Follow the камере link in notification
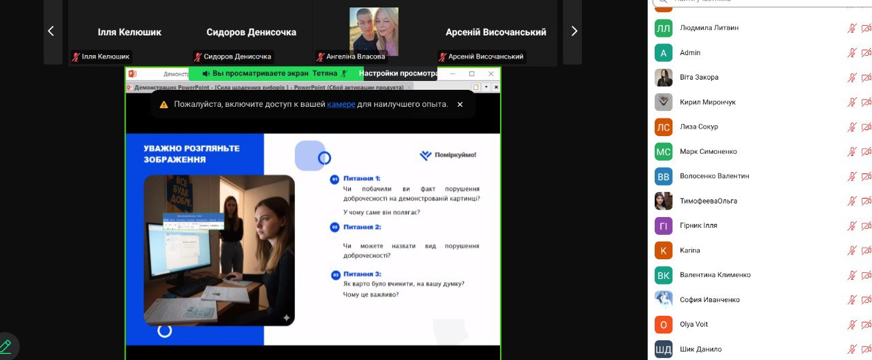Viewport: 872px width, 360px height. click(341, 105)
